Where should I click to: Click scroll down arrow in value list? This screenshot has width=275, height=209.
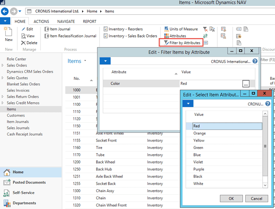coord(265,185)
